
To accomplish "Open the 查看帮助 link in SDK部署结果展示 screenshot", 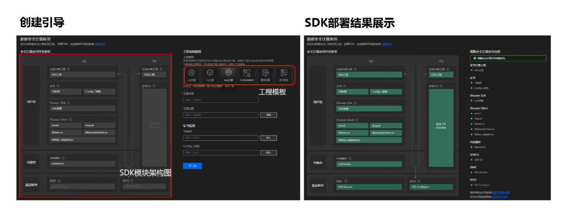I will point(387,44).
